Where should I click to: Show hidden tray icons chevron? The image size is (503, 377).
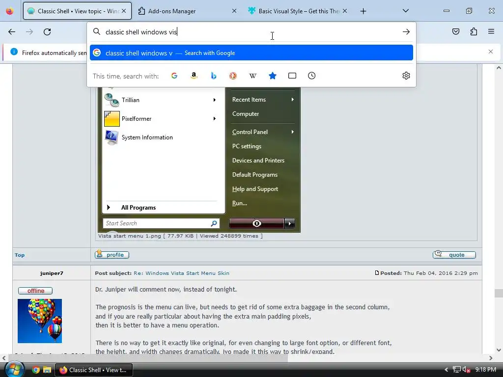coord(446,370)
